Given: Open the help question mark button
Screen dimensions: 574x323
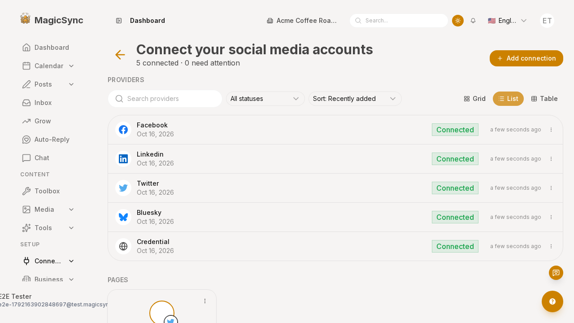Looking at the screenshot, I should 552,301.
